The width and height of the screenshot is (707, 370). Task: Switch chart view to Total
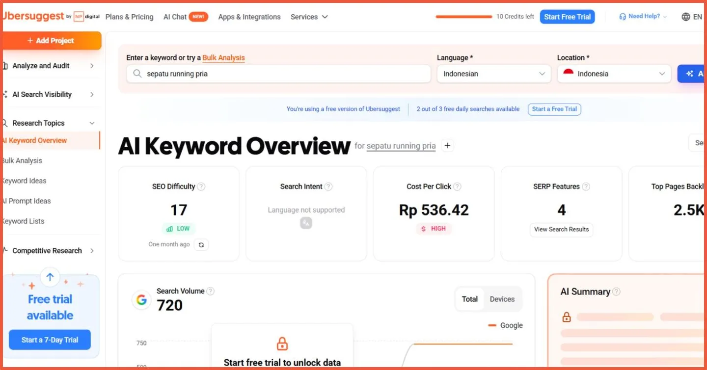[470, 299]
